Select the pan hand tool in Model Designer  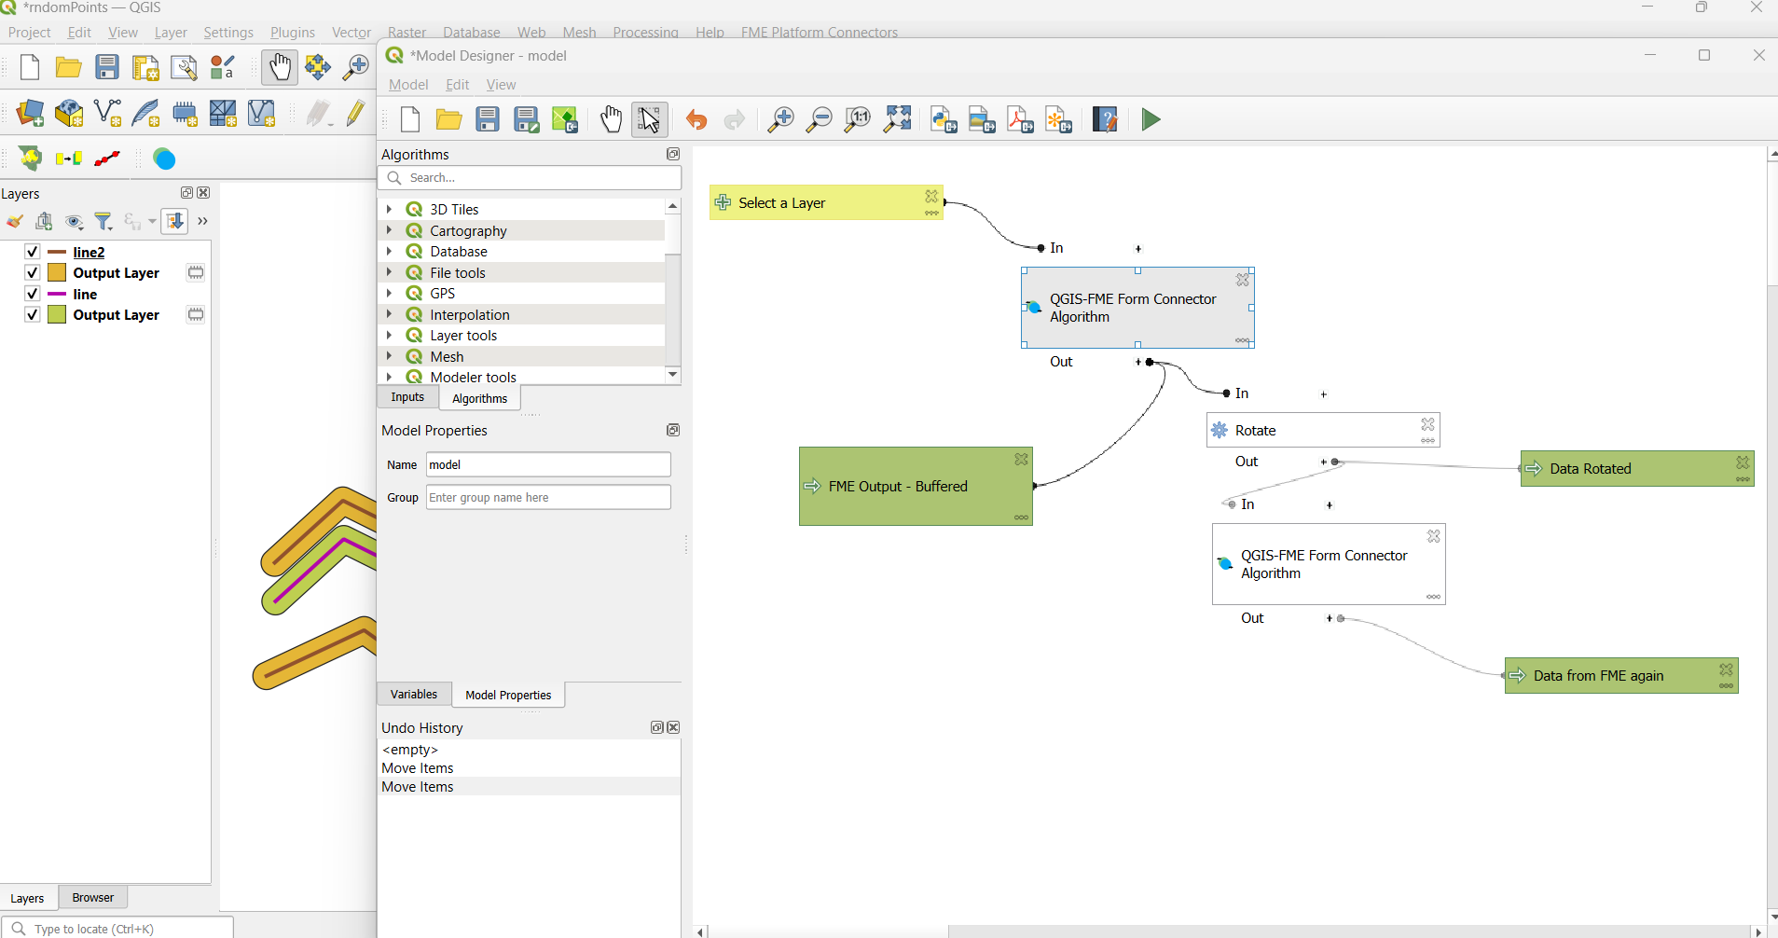coord(612,119)
